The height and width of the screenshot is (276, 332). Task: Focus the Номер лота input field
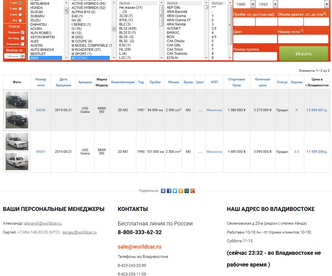click(303, 39)
